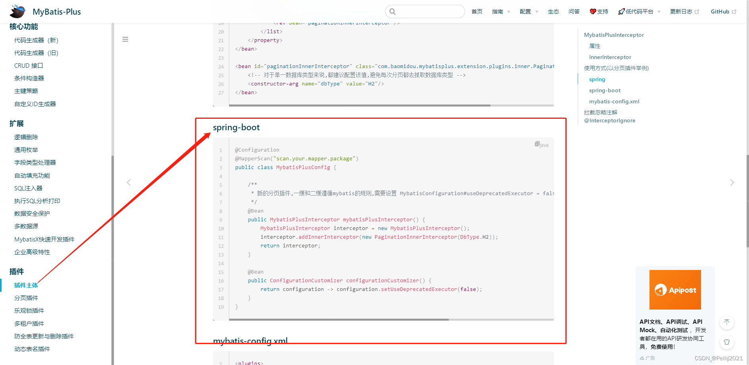Open 乐观锁插件 sidebar page
749x365 pixels.
click(x=29, y=311)
